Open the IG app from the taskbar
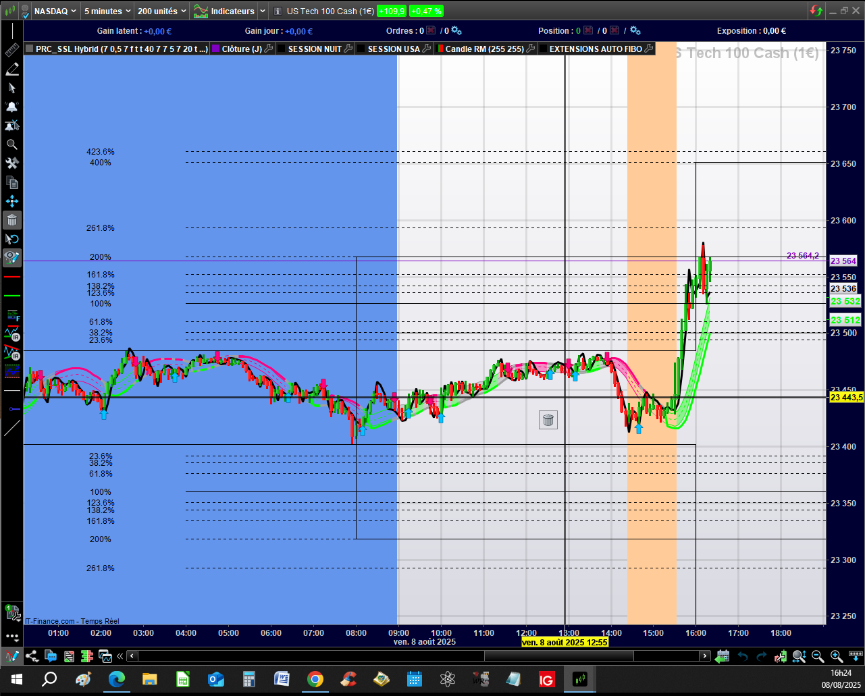Image resolution: width=865 pixels, height=696 pixels. coord(546,678)
